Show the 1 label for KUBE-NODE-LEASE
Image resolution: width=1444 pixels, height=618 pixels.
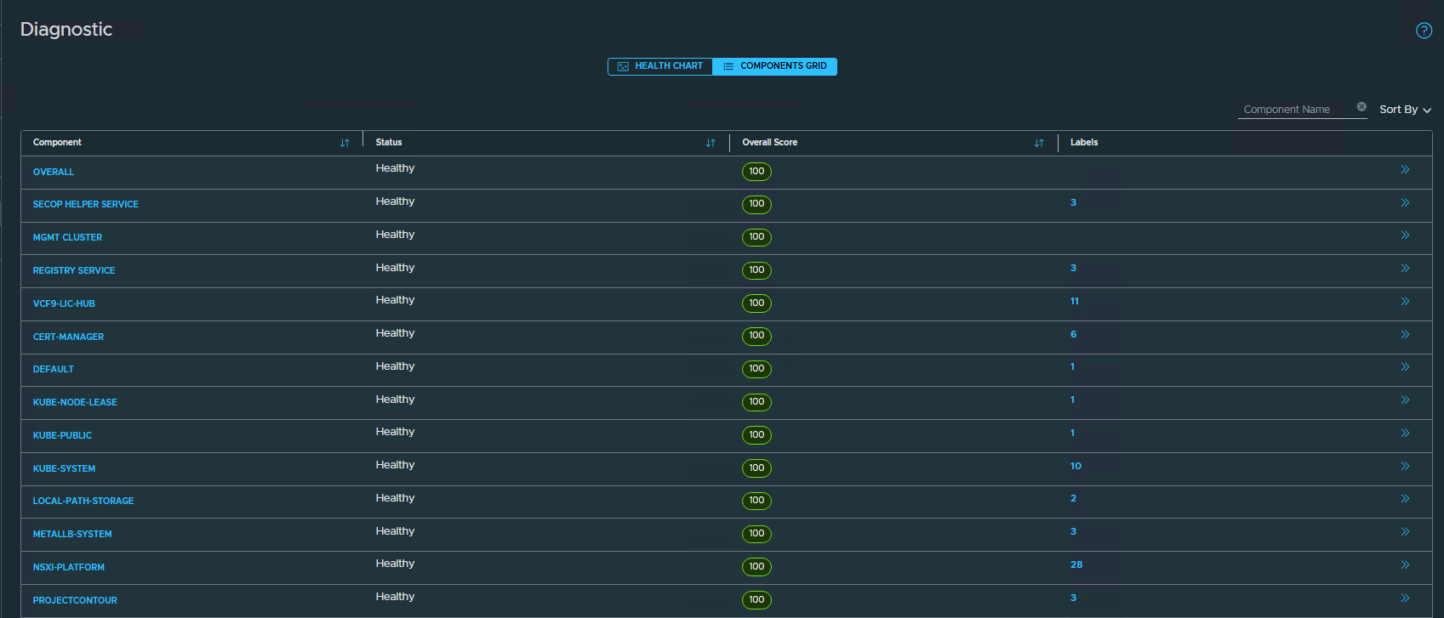[x=1072, y=400]
